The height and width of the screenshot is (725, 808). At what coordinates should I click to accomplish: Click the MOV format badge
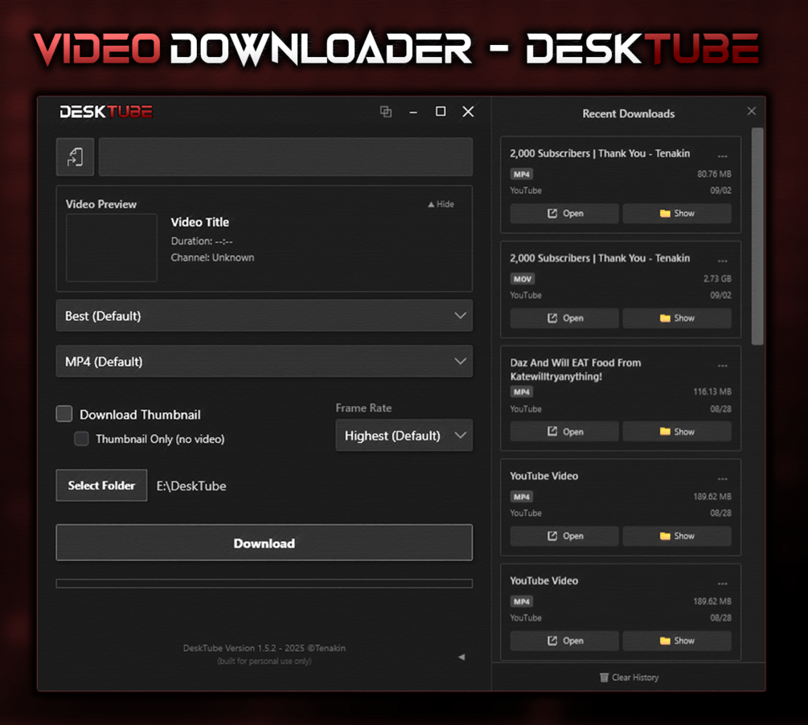(522, 279)
